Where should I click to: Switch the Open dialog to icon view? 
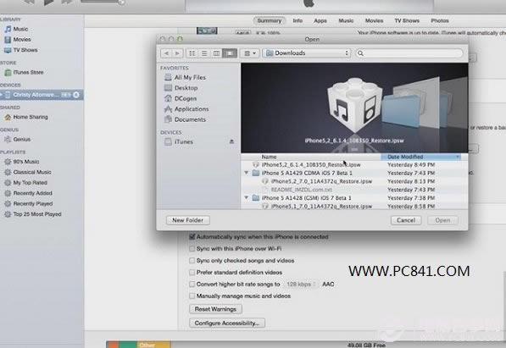(192, 53)
